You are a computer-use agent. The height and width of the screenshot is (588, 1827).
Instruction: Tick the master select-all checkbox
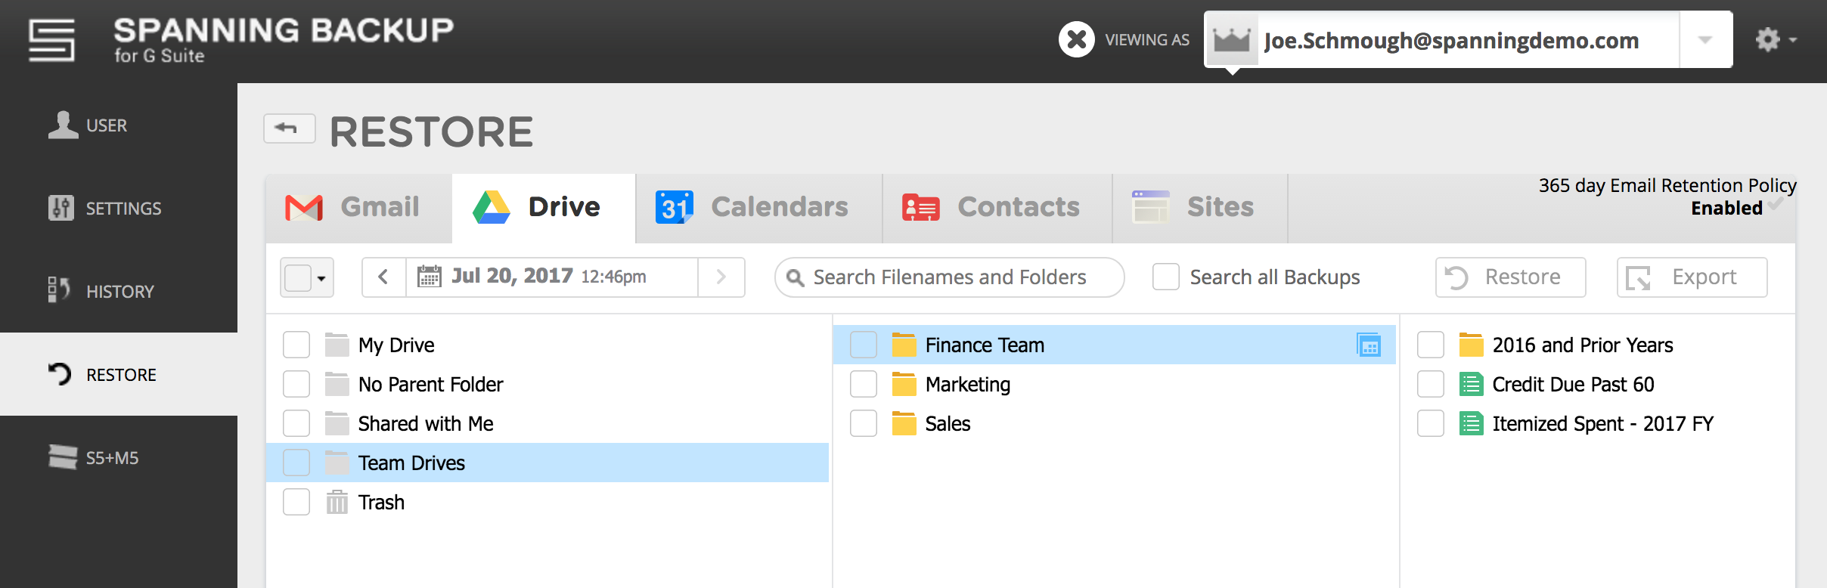click(x=298, y=277)
